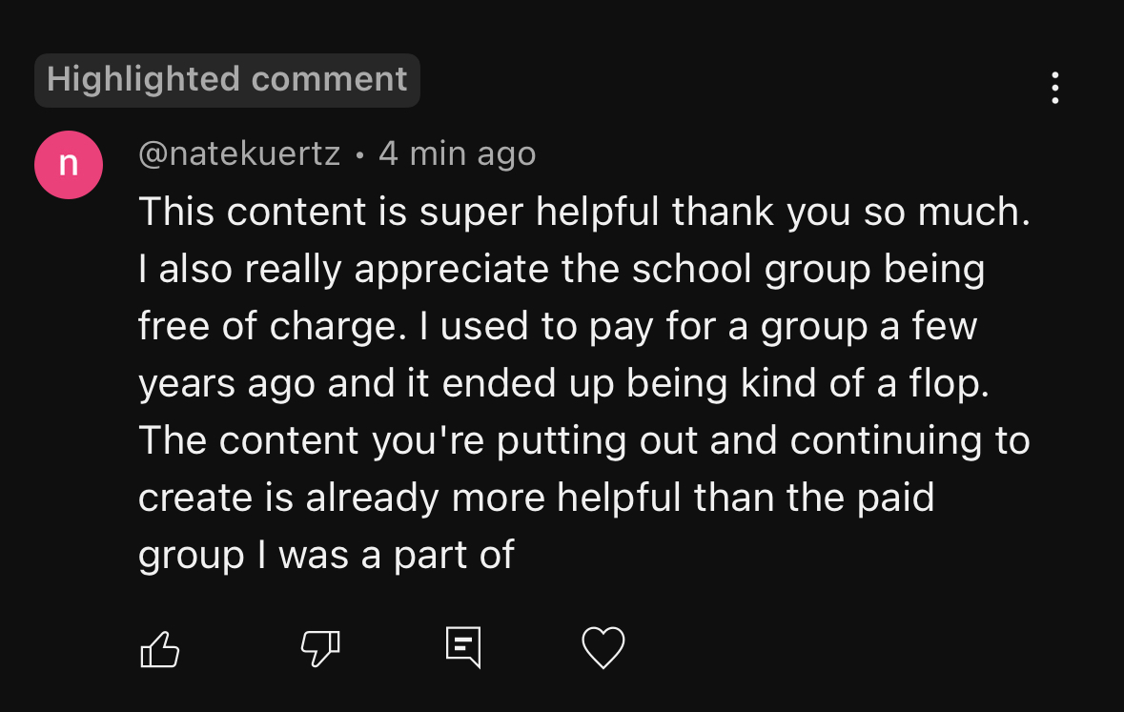Open the reply icon under the comment
The width and height of the screenshot is (1124, 712).
[x=463, y=647]
